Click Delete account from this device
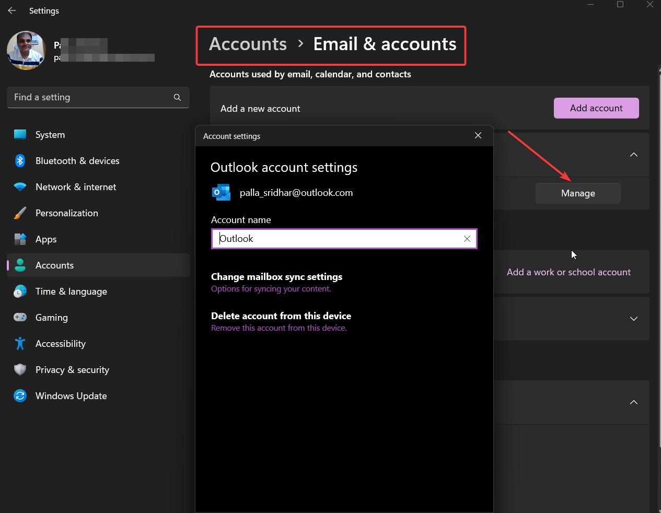 pos(281,321)
